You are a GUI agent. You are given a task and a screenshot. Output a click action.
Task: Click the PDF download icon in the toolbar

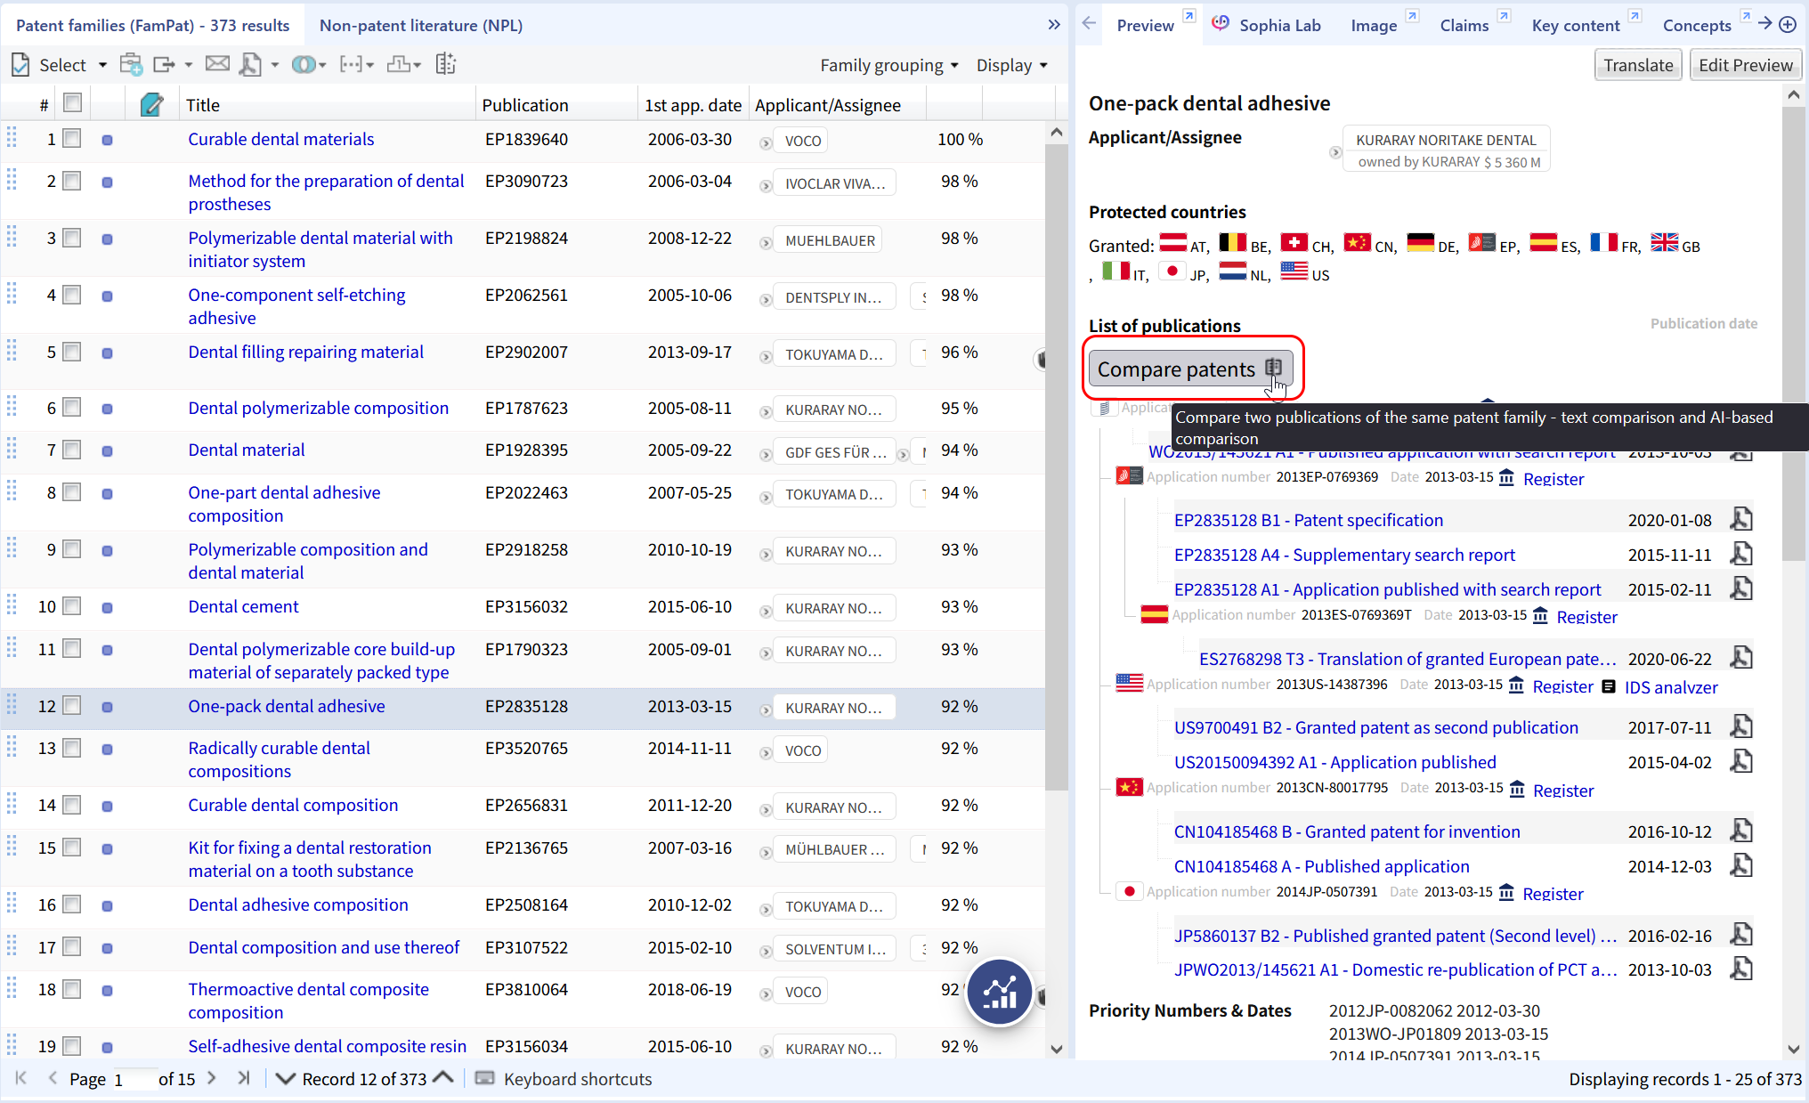pos(251,65)
